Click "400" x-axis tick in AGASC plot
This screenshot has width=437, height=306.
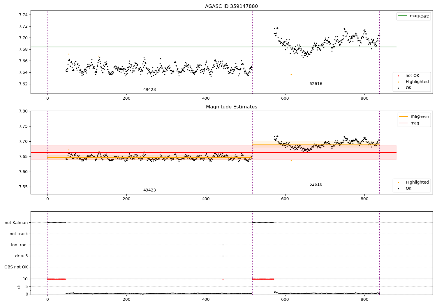(206, 98)
